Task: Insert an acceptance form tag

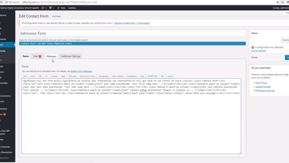Action: (132, 76)
